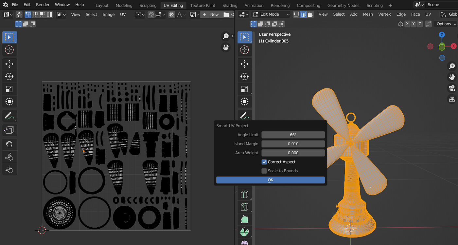Open the image browse dropdown
Viewport: 458px width, 245px height.
(x=194, y=15)
